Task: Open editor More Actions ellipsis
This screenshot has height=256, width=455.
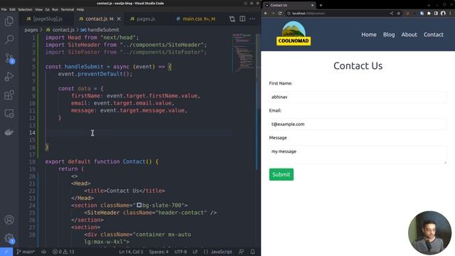Action: coord(252,19)
